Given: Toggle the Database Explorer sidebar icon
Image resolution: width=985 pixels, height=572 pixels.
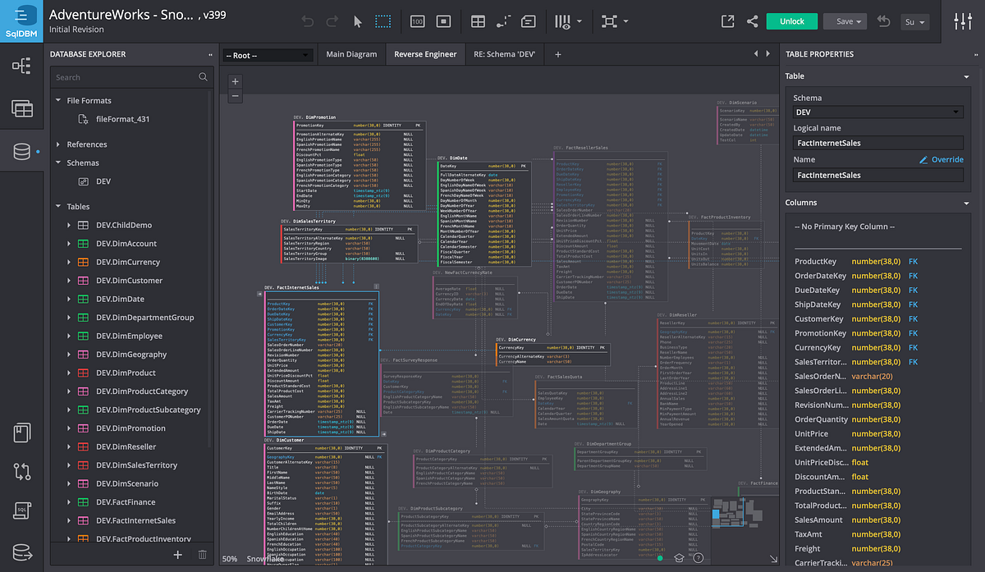Looking at the screenshot, I should [22, 152].
